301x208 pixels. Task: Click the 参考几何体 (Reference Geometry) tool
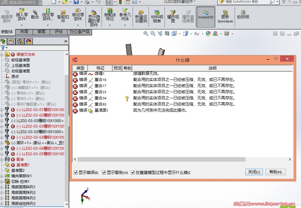pyautogui.click(x=125, y=14)
